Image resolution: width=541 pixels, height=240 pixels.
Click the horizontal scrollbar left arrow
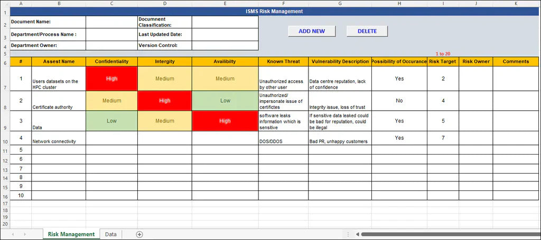pyautogui.click(x=358, y=235)
